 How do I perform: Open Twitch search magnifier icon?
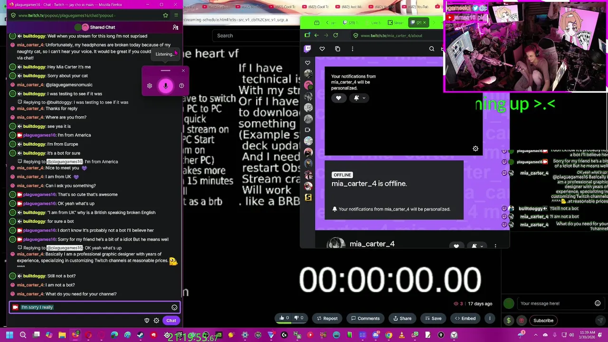[x=432, y=48]
